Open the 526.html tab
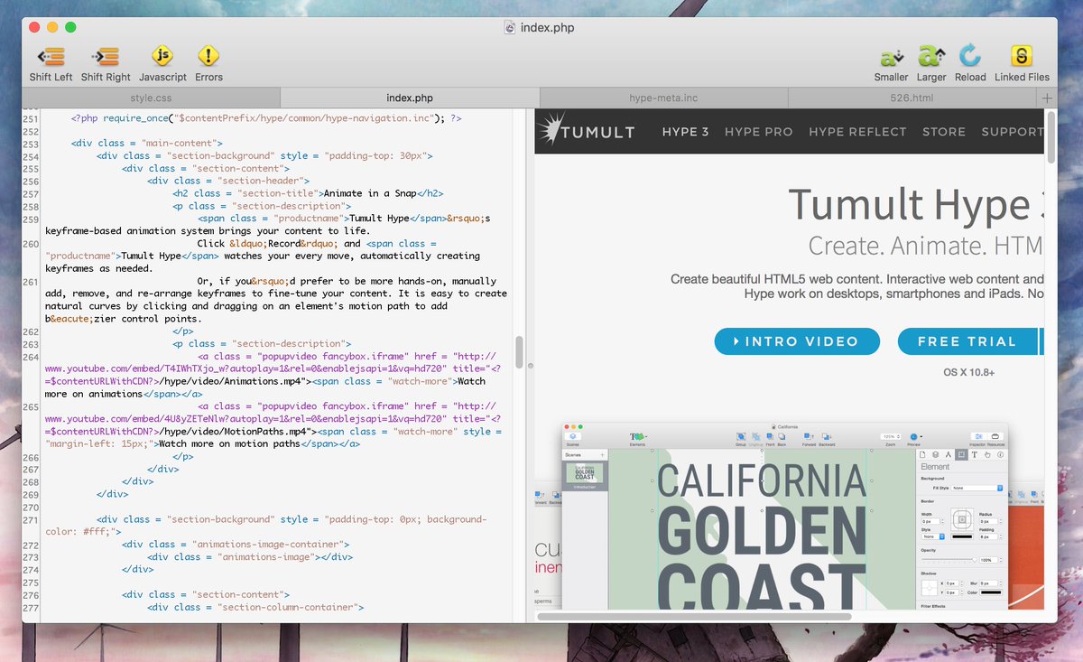 coord(912,98)
